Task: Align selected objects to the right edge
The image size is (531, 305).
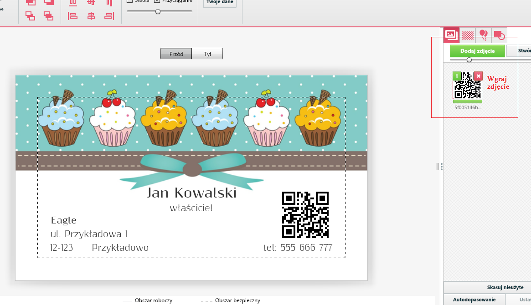Action: tap(109, 16)
